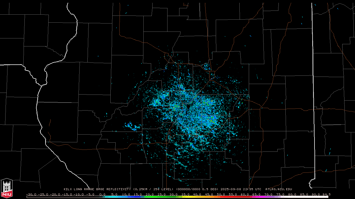Click the 20.0 scale label

(150, 194)
